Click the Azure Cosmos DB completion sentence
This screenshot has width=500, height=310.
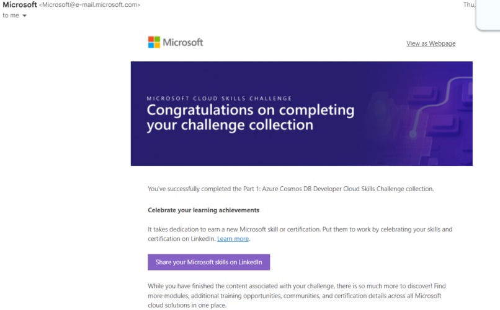point(291,189)
